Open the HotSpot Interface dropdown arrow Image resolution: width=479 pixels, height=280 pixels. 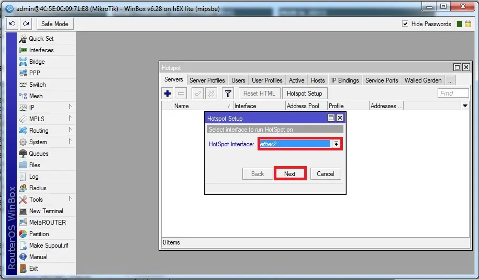[336, 144]
